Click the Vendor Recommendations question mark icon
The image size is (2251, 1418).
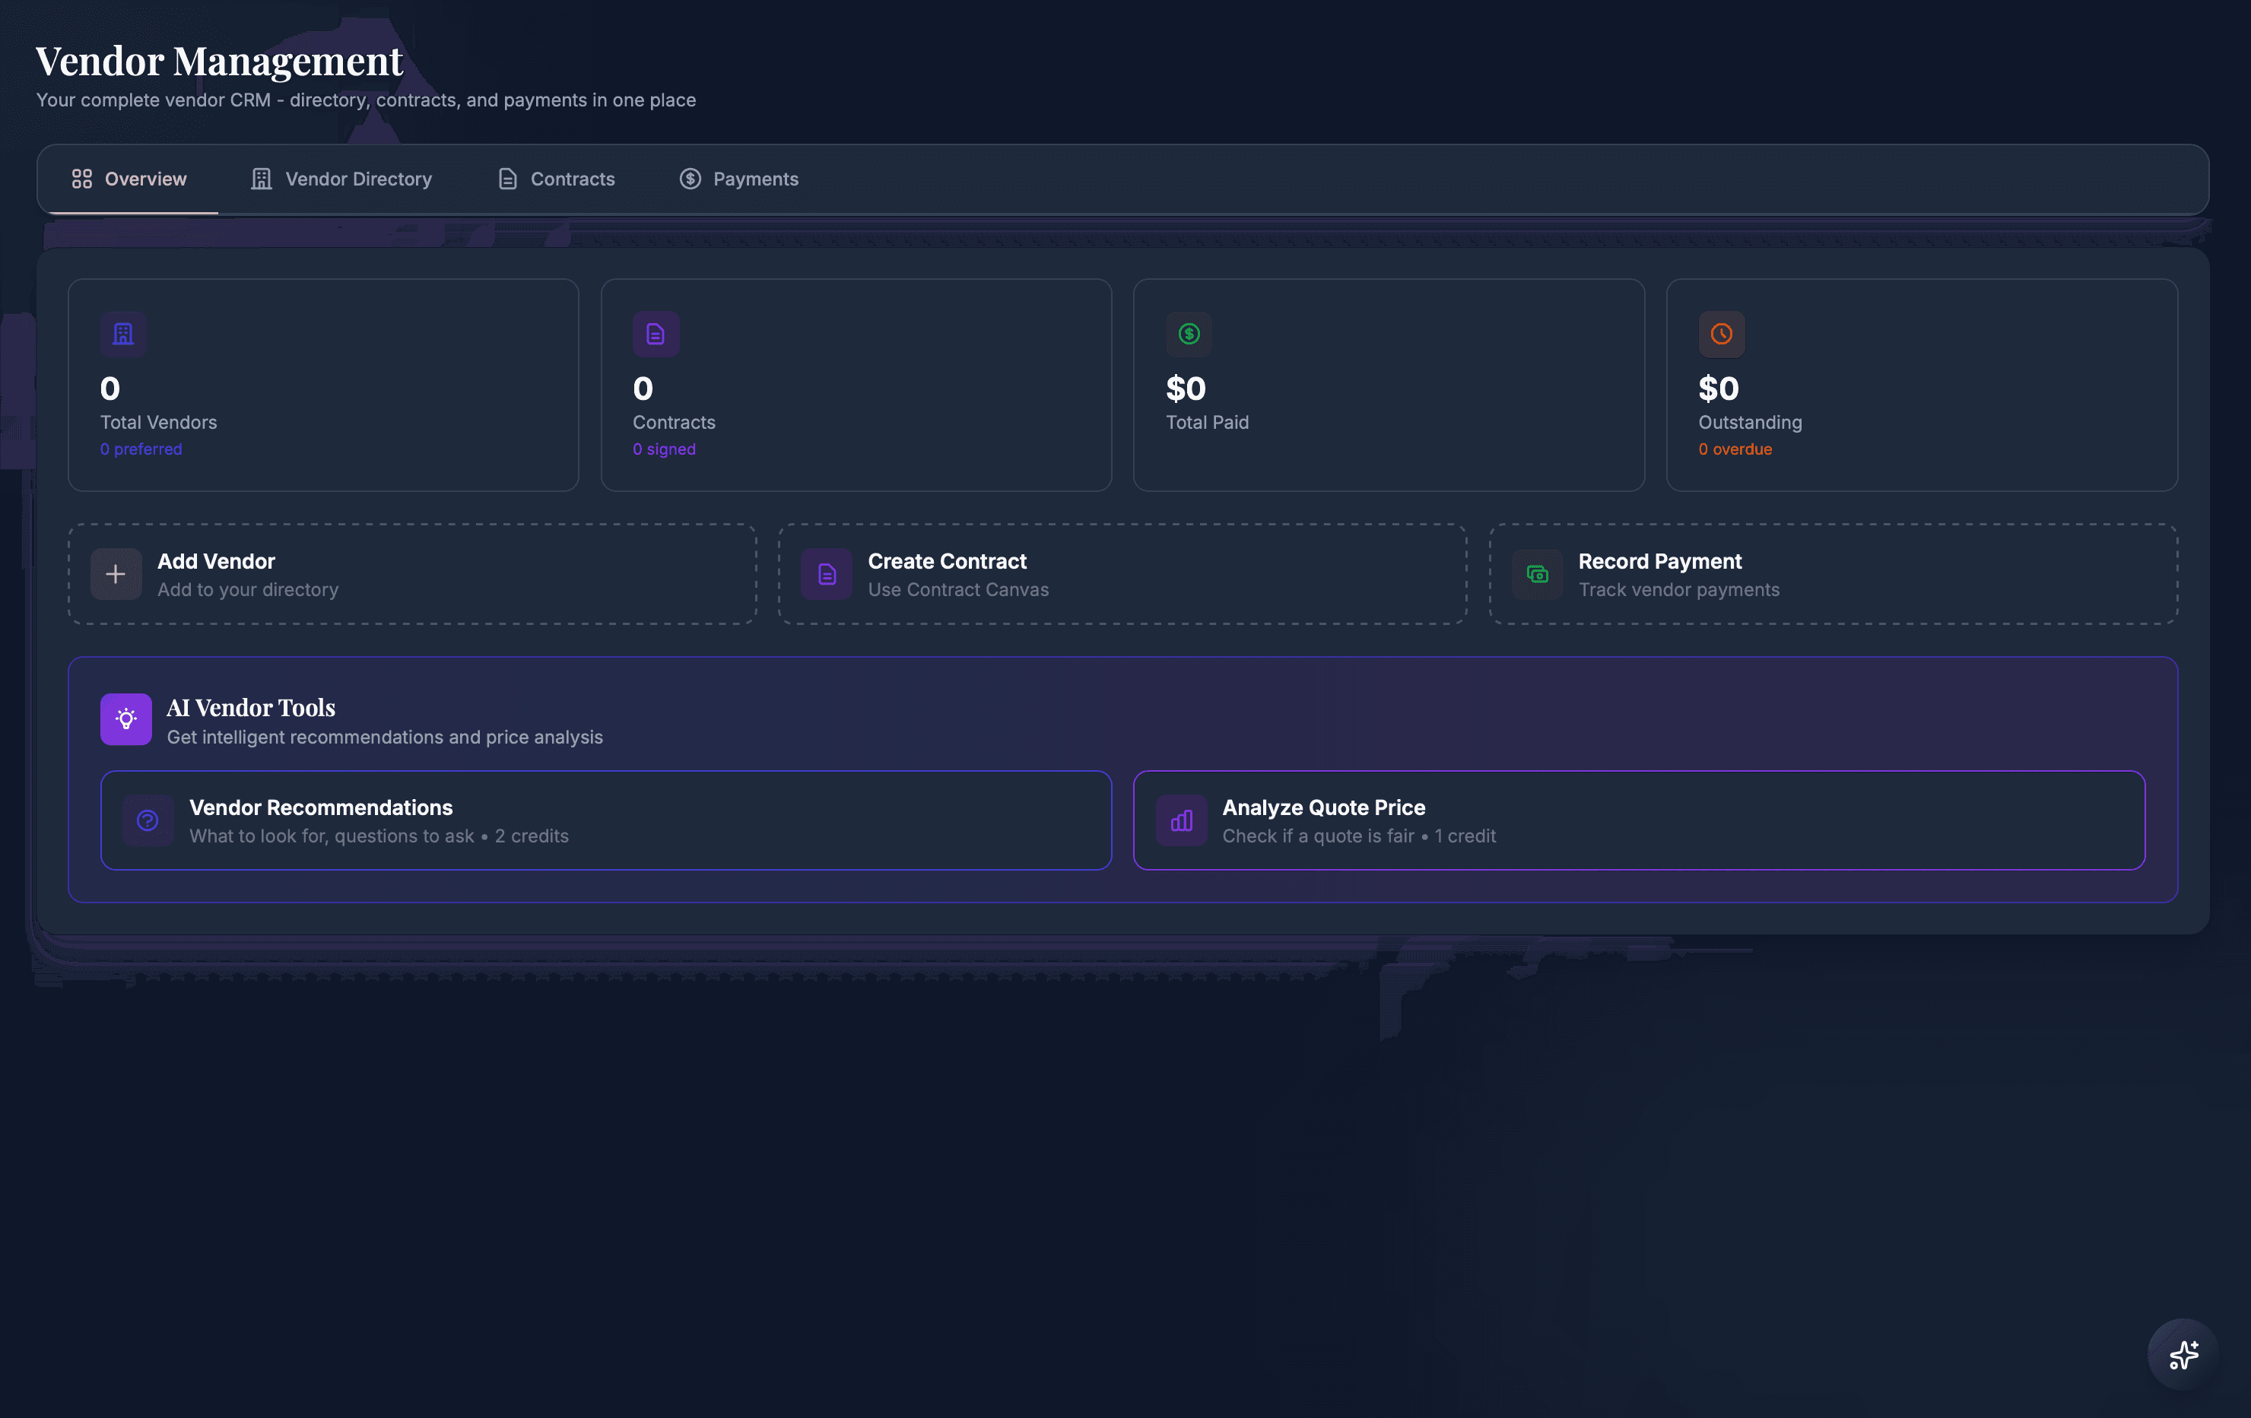(148, 820)
